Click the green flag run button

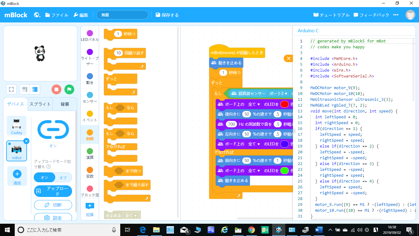click(69, 89)
